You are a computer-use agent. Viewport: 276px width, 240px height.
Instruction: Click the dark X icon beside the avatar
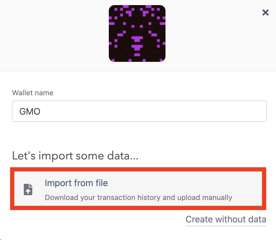click(x=265, y=12)
